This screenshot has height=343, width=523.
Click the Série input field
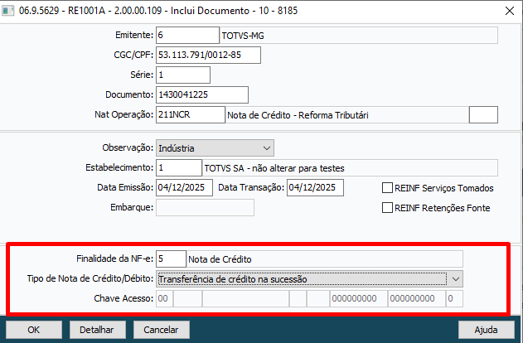(x=183, y=75)
